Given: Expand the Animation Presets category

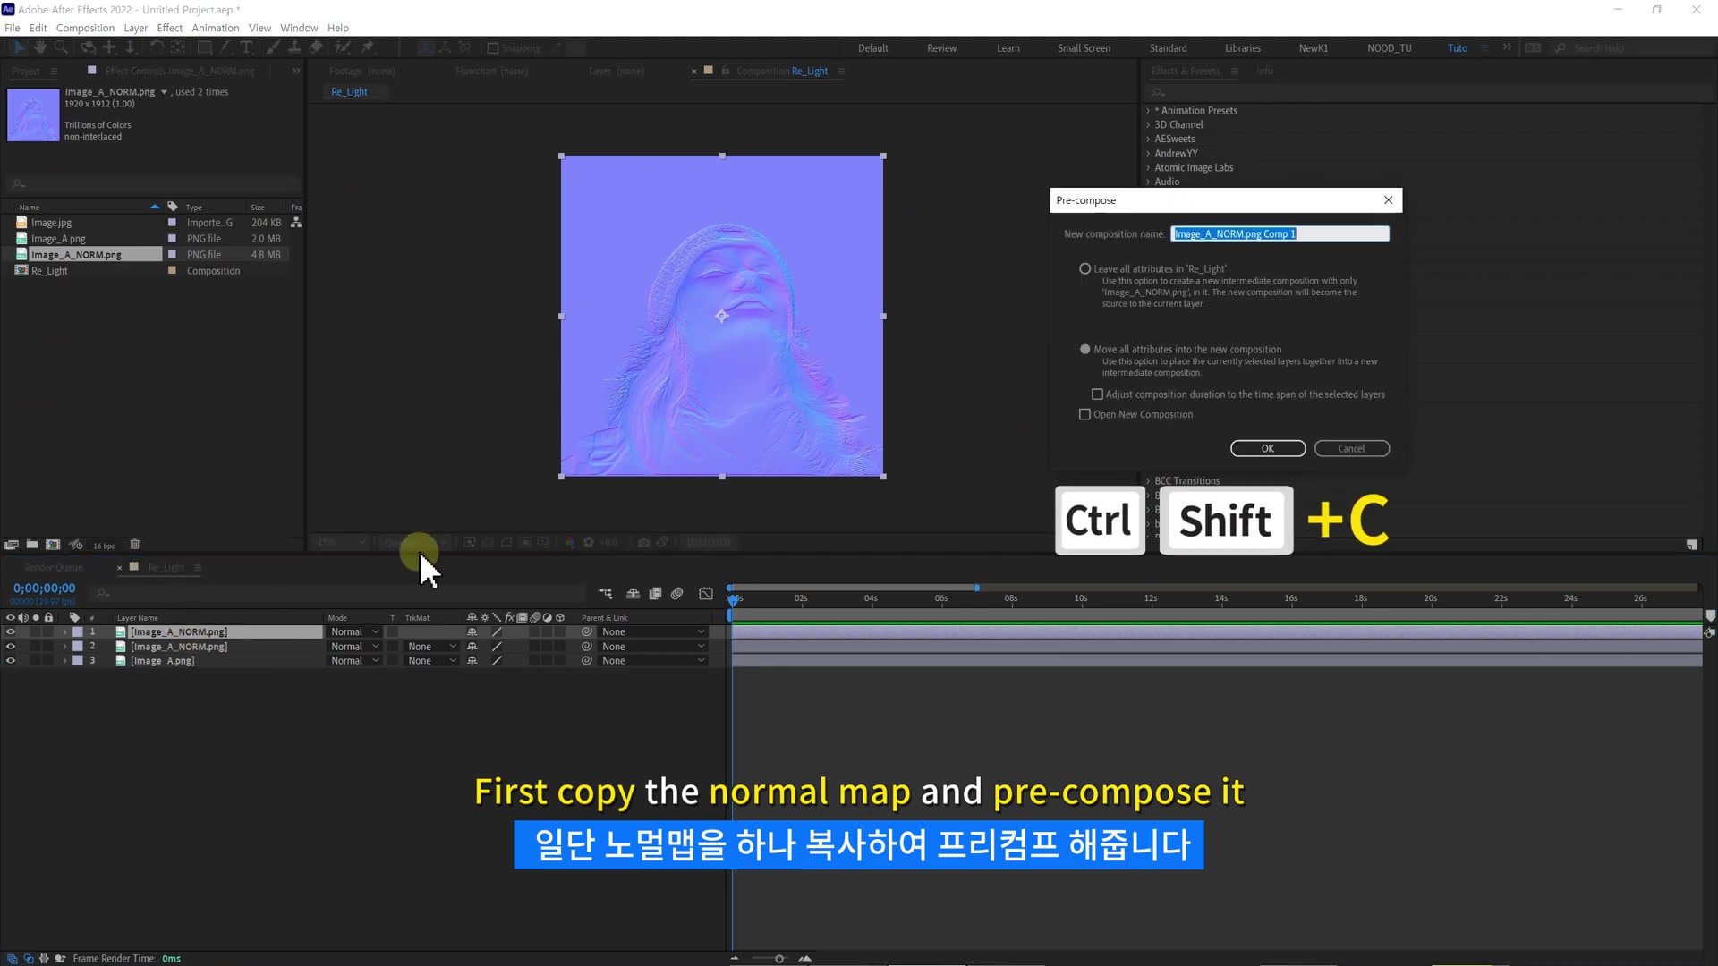Looking at the screenshot, I should click(x=1149, y=110).
